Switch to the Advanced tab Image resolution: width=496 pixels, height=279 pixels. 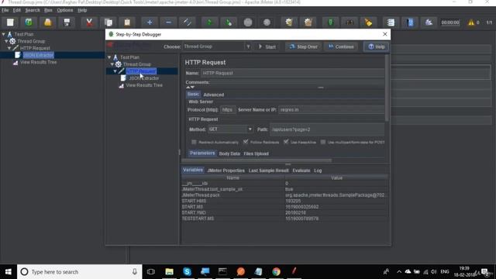click(x=214, y=95)
